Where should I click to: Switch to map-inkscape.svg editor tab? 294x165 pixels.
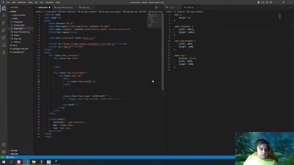coord(64,7)
